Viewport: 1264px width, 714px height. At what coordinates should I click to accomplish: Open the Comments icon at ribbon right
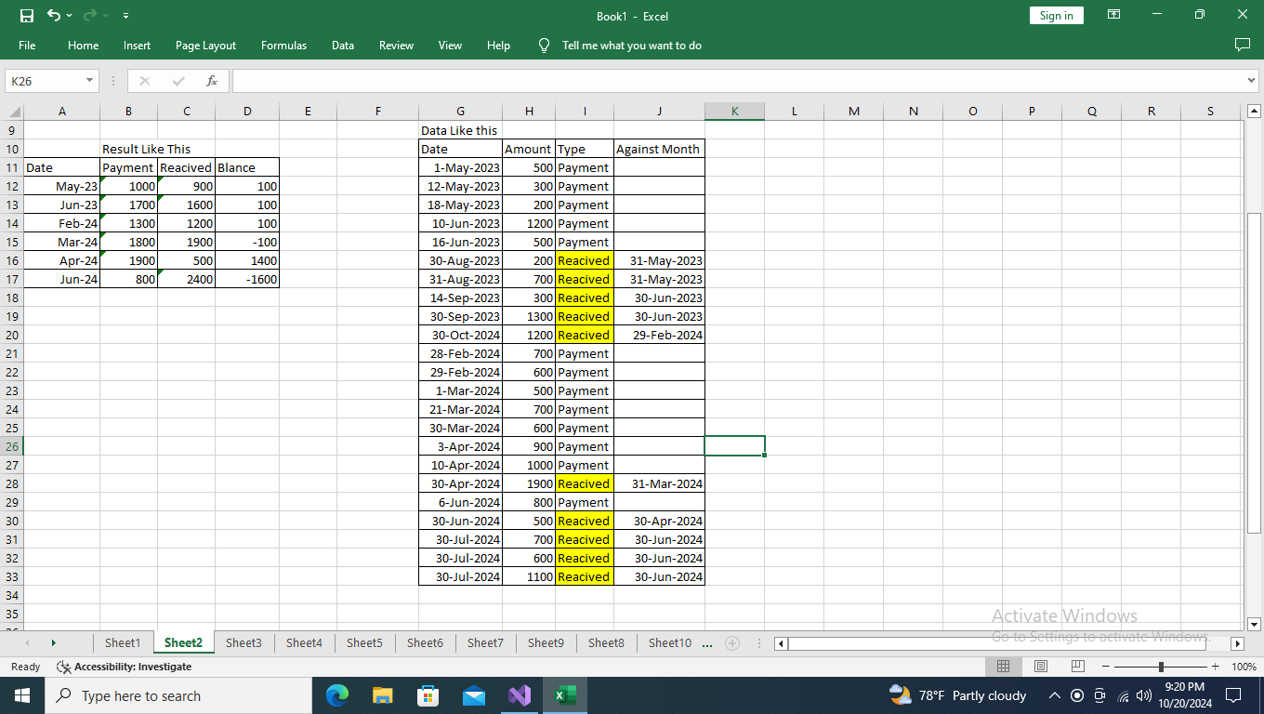[1243, 45]
